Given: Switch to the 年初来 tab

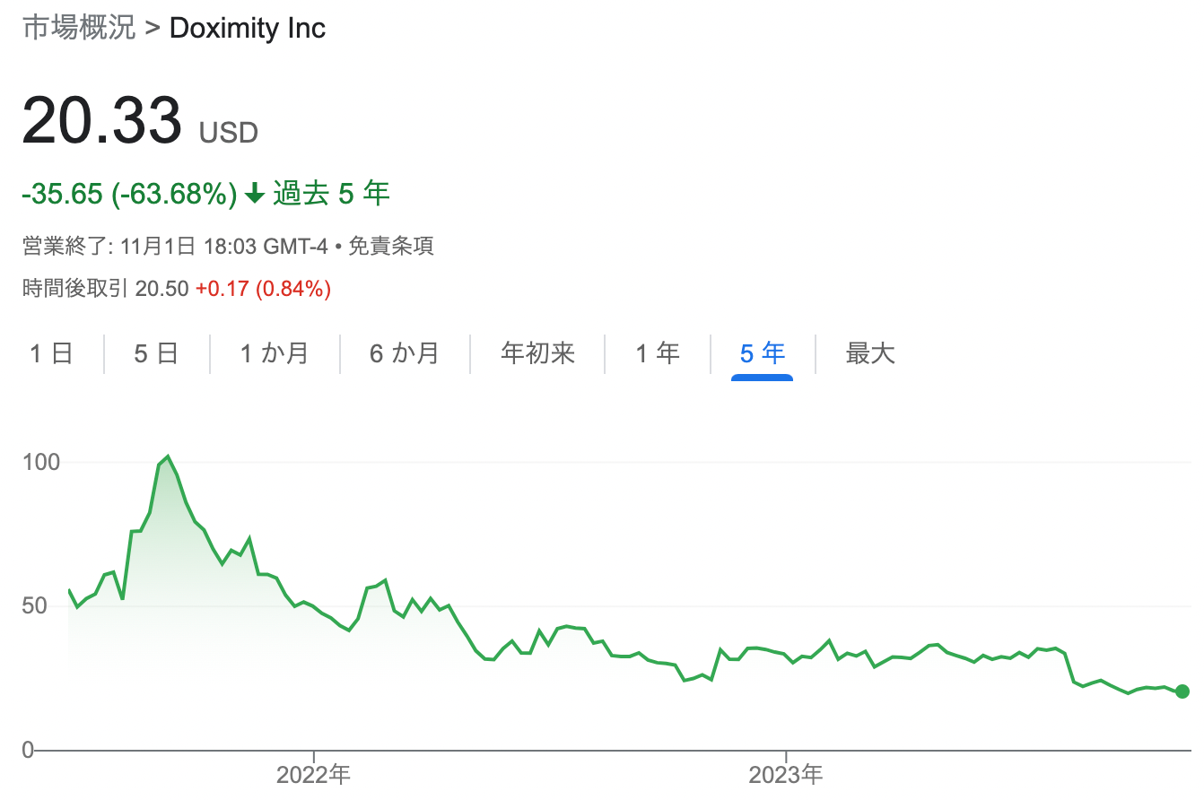Looking at the screenshot, I should click(537, 353).
